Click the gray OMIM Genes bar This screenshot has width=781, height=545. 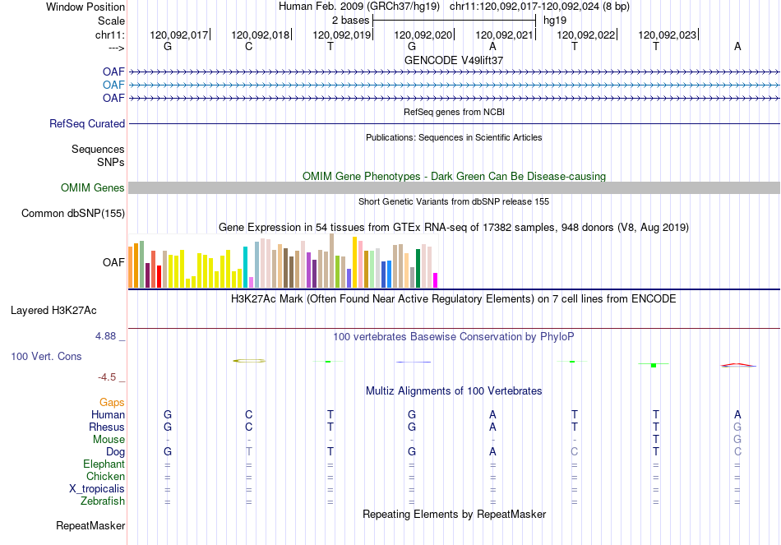click(454, 187)
